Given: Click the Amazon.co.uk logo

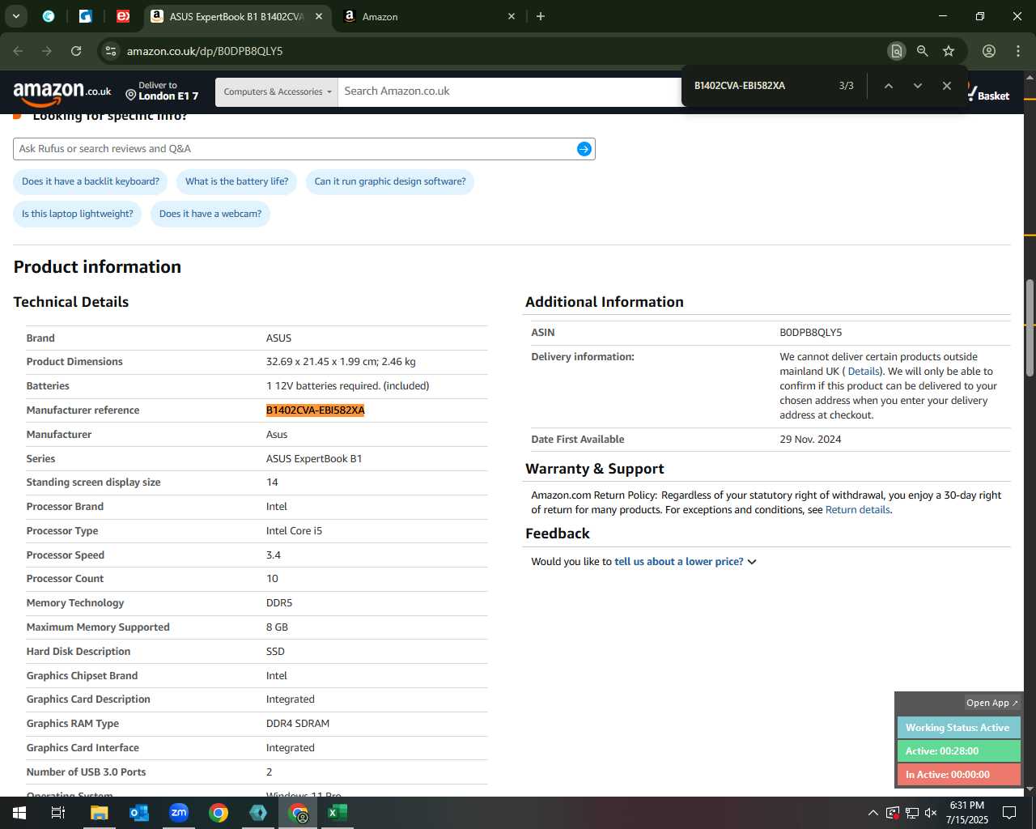Looking at the screenshot, I should point(62,93).
